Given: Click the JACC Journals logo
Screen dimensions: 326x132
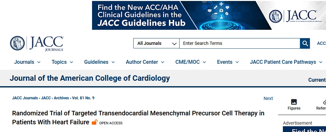Looking at the screenshot, I should coord(37,43).
